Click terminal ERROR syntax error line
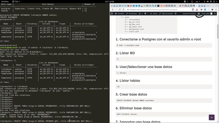 [25, 115]
